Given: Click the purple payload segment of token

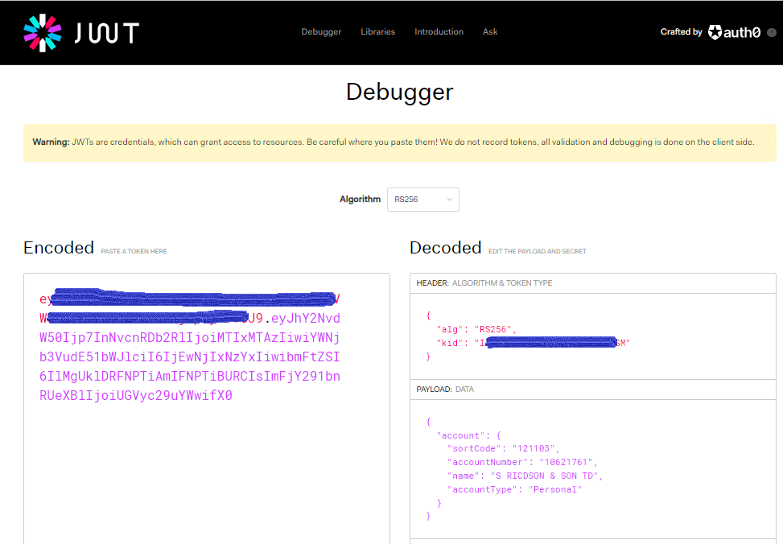Looking at the screenshot, I should (x=190, y=357).
